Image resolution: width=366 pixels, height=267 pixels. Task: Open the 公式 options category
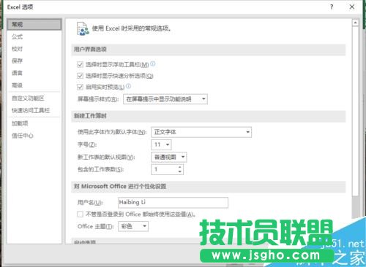point(17,36)
